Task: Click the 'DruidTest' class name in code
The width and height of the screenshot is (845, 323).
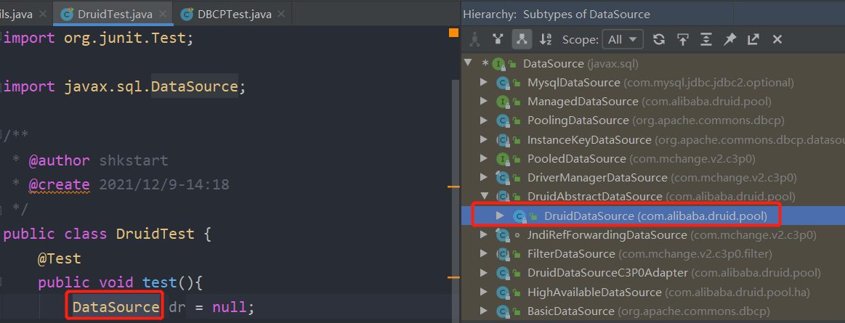Action: click(155, 234)
